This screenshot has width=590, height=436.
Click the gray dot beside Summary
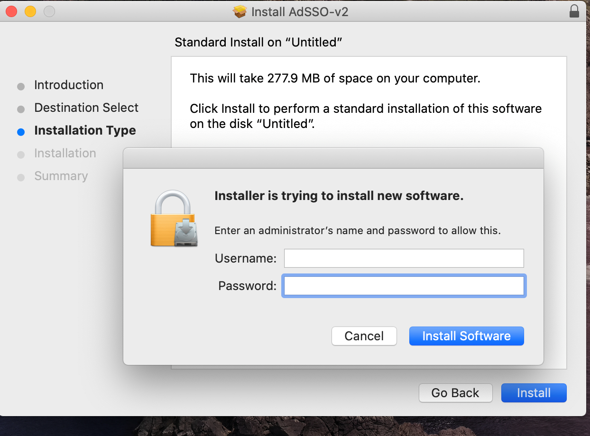pos(21,177)
